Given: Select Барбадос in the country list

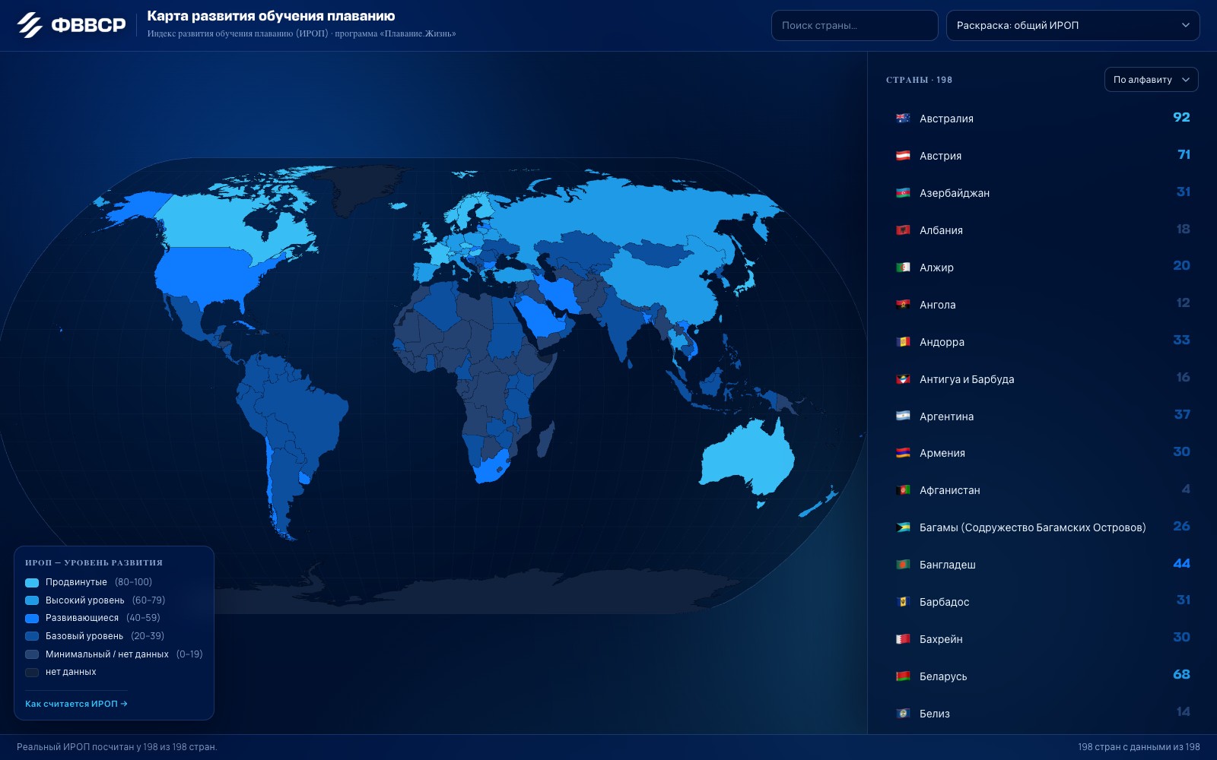Looking at the screenshot, I should [x=1042, y=601].
